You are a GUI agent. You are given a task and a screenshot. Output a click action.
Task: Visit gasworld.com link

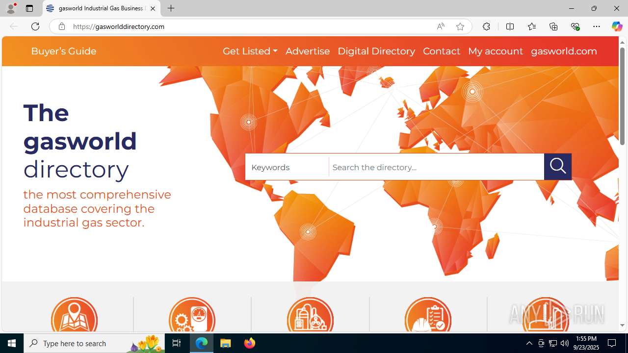click(564, 51)
